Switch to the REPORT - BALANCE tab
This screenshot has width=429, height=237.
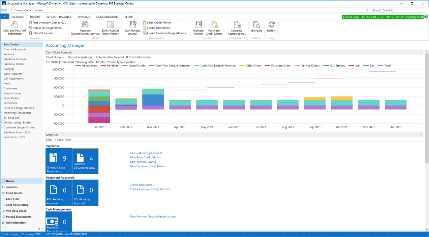[59, 17]
